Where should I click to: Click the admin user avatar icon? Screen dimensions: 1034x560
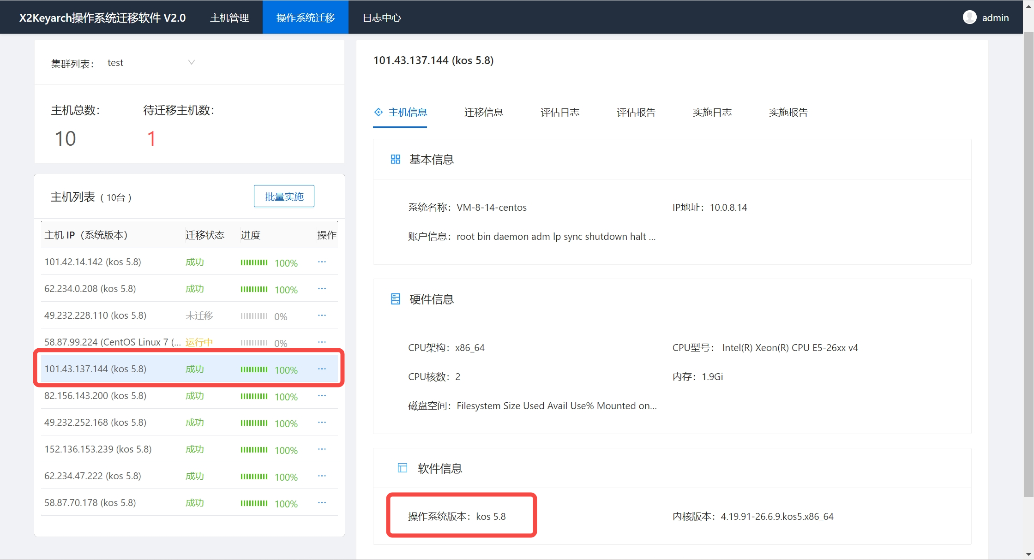coord(969,18)
